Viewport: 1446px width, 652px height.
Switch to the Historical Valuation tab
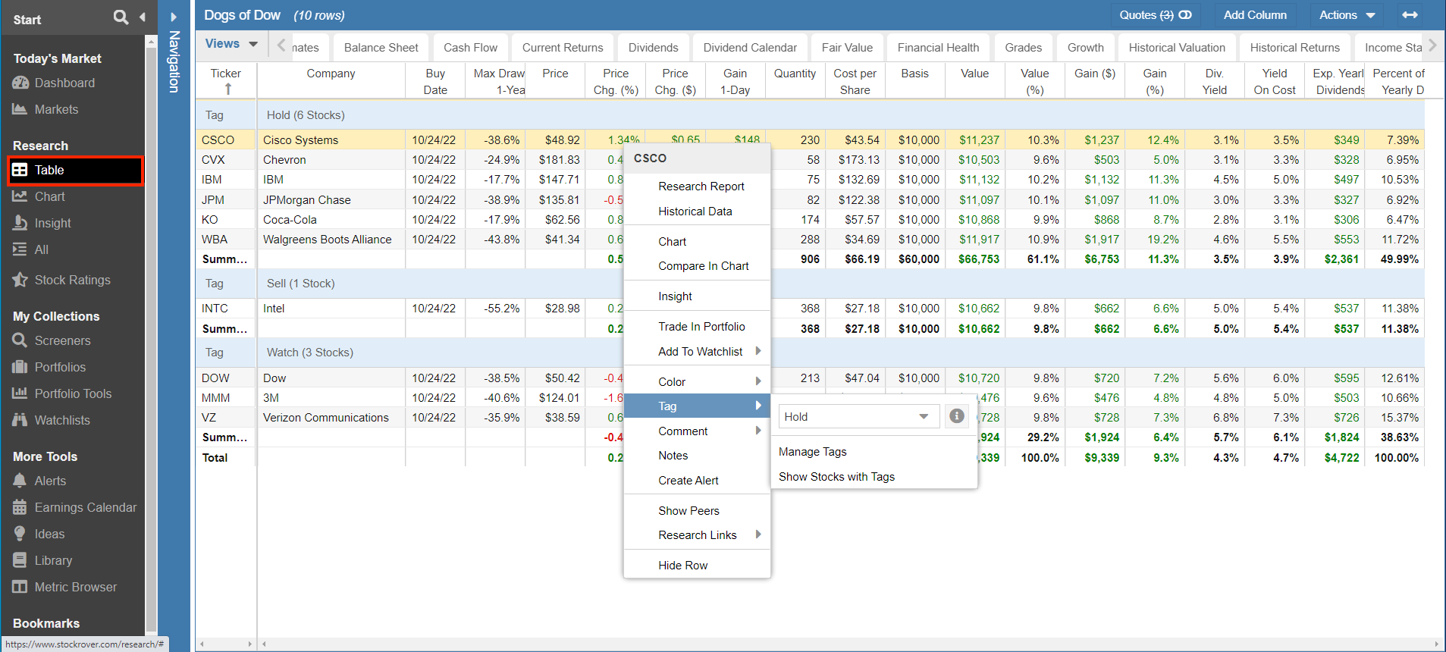point(1177,47)
